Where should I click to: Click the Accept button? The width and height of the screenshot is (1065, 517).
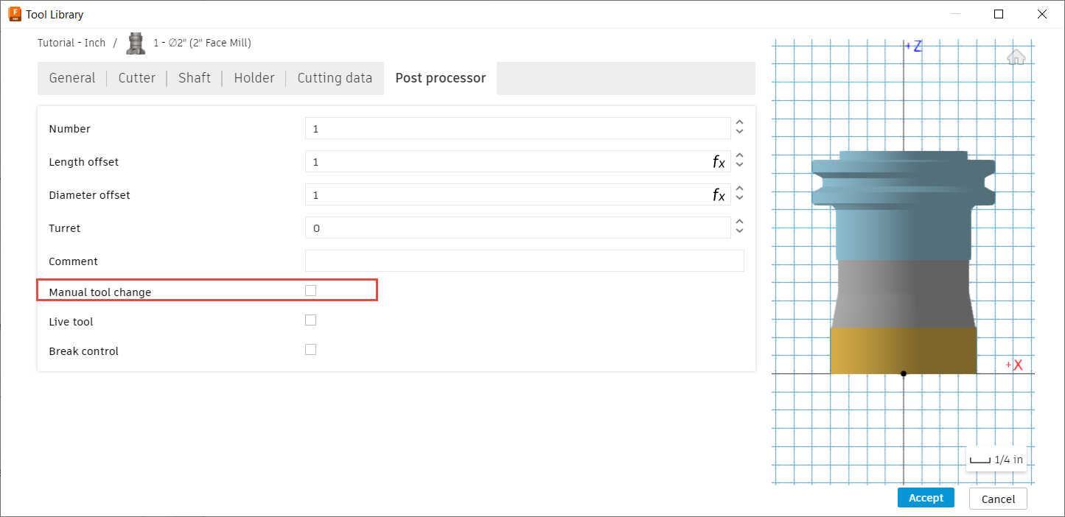(x=926, y=497)
